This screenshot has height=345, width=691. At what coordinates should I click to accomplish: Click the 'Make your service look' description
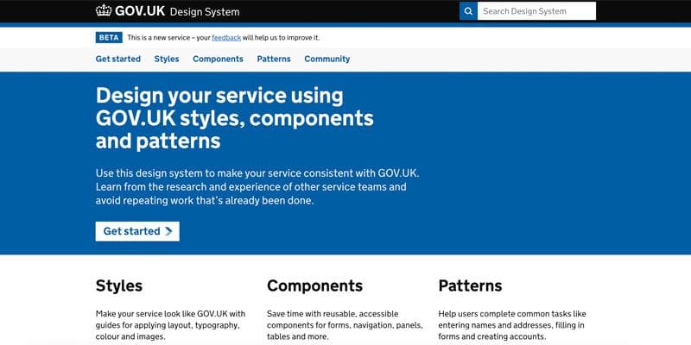(x=170, y=325)
